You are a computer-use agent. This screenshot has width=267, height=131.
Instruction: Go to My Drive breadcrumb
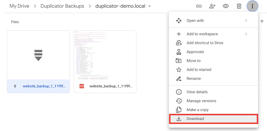19,6
